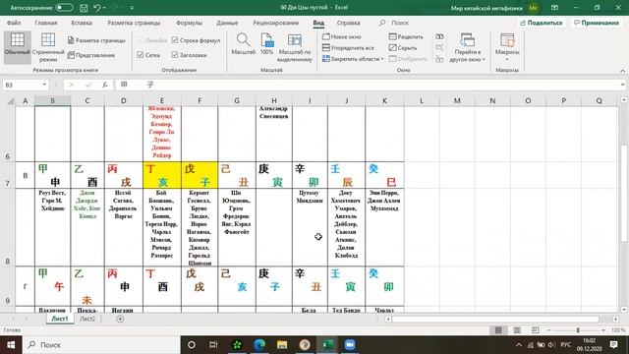The image size is (629, 354).
Task: Open the Quick Access Toolbar customize arrow
Action: tap(132, 8)
